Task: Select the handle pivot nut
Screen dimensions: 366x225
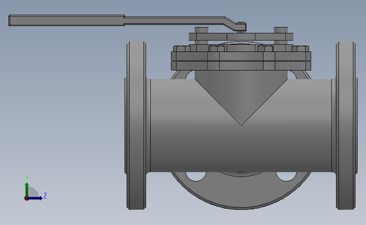Action: (x=241, y=23)
